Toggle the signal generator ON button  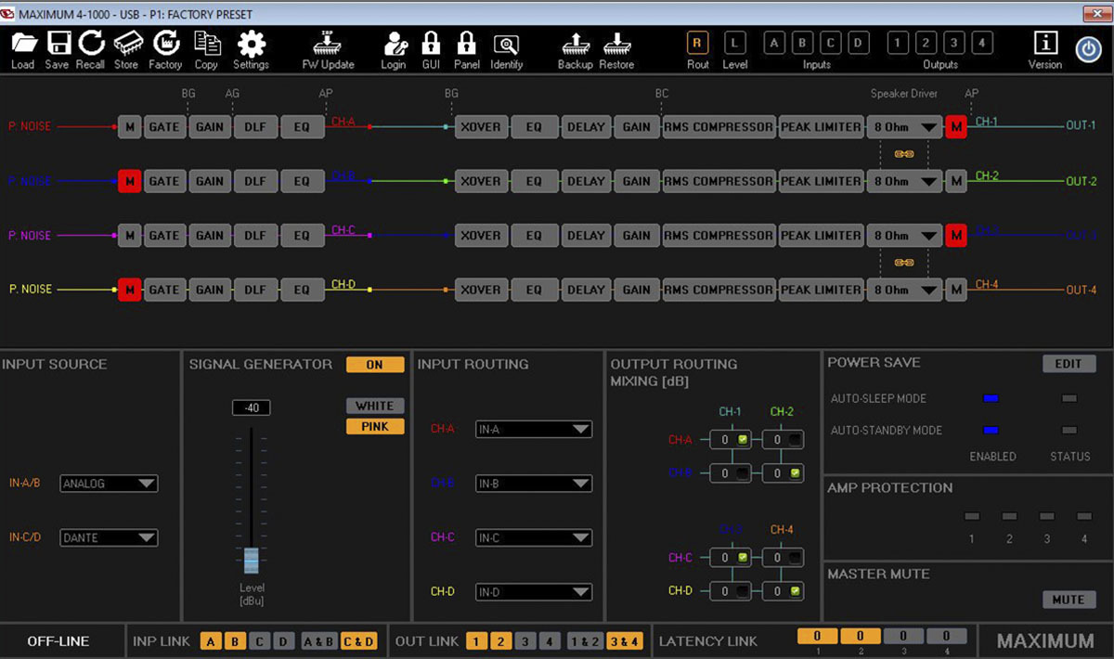click(x=375, y=365)
